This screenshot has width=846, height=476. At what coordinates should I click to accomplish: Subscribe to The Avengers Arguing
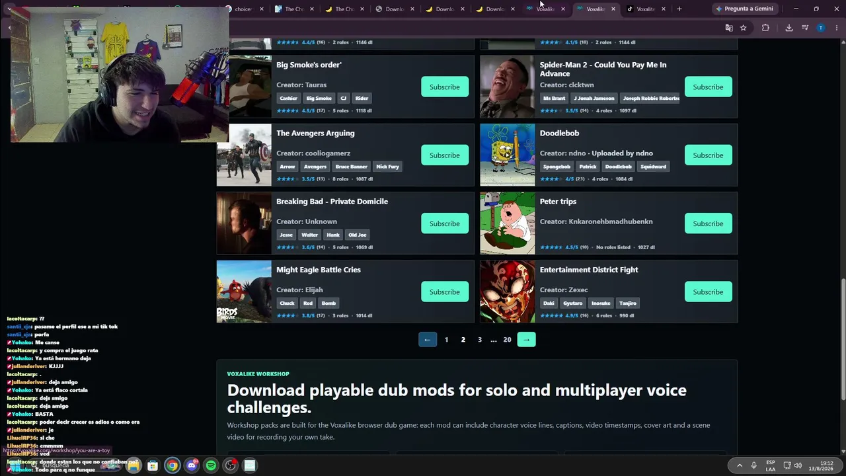[445, 155]
